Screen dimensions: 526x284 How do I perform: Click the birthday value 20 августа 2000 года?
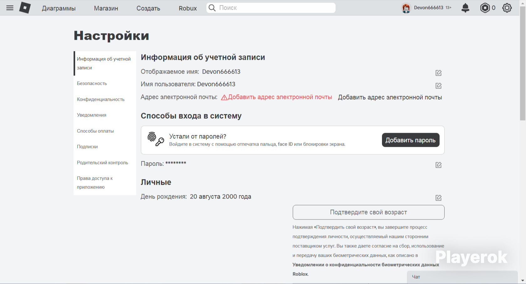(220, 197)
